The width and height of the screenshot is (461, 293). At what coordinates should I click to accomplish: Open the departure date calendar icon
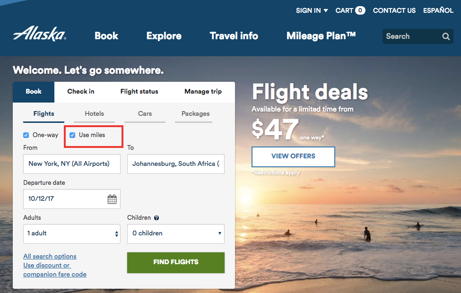pos(112,199)
